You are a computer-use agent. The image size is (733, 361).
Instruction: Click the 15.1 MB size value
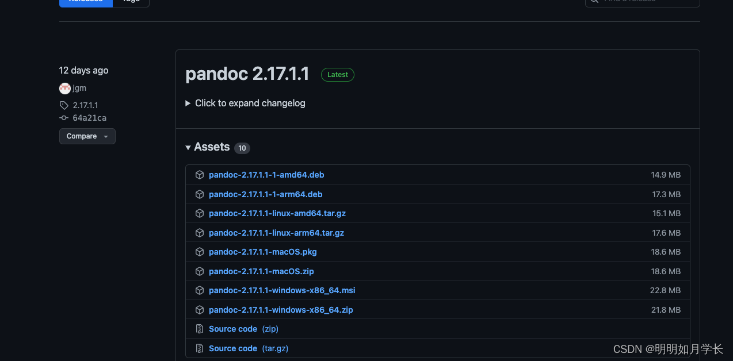point(666,213)
